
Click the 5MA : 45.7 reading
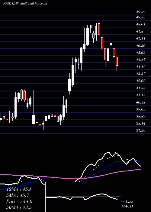point(18,195)
